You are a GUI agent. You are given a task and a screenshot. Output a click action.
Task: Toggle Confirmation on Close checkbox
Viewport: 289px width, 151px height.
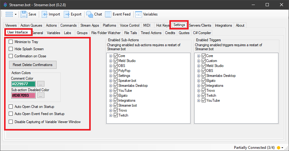[x=11, y=56]
